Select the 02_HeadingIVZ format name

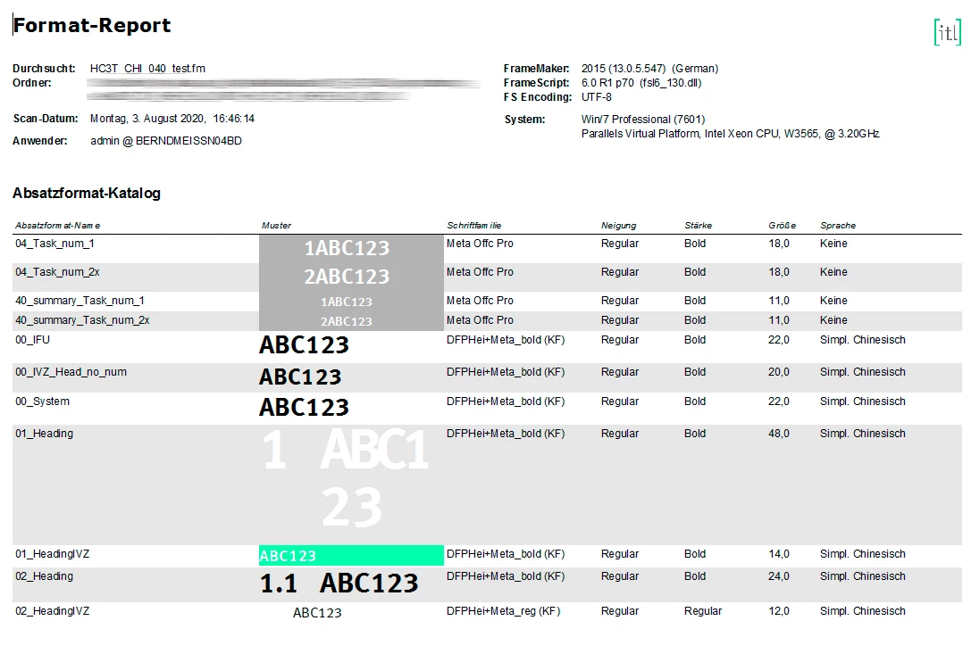point(52,611)
